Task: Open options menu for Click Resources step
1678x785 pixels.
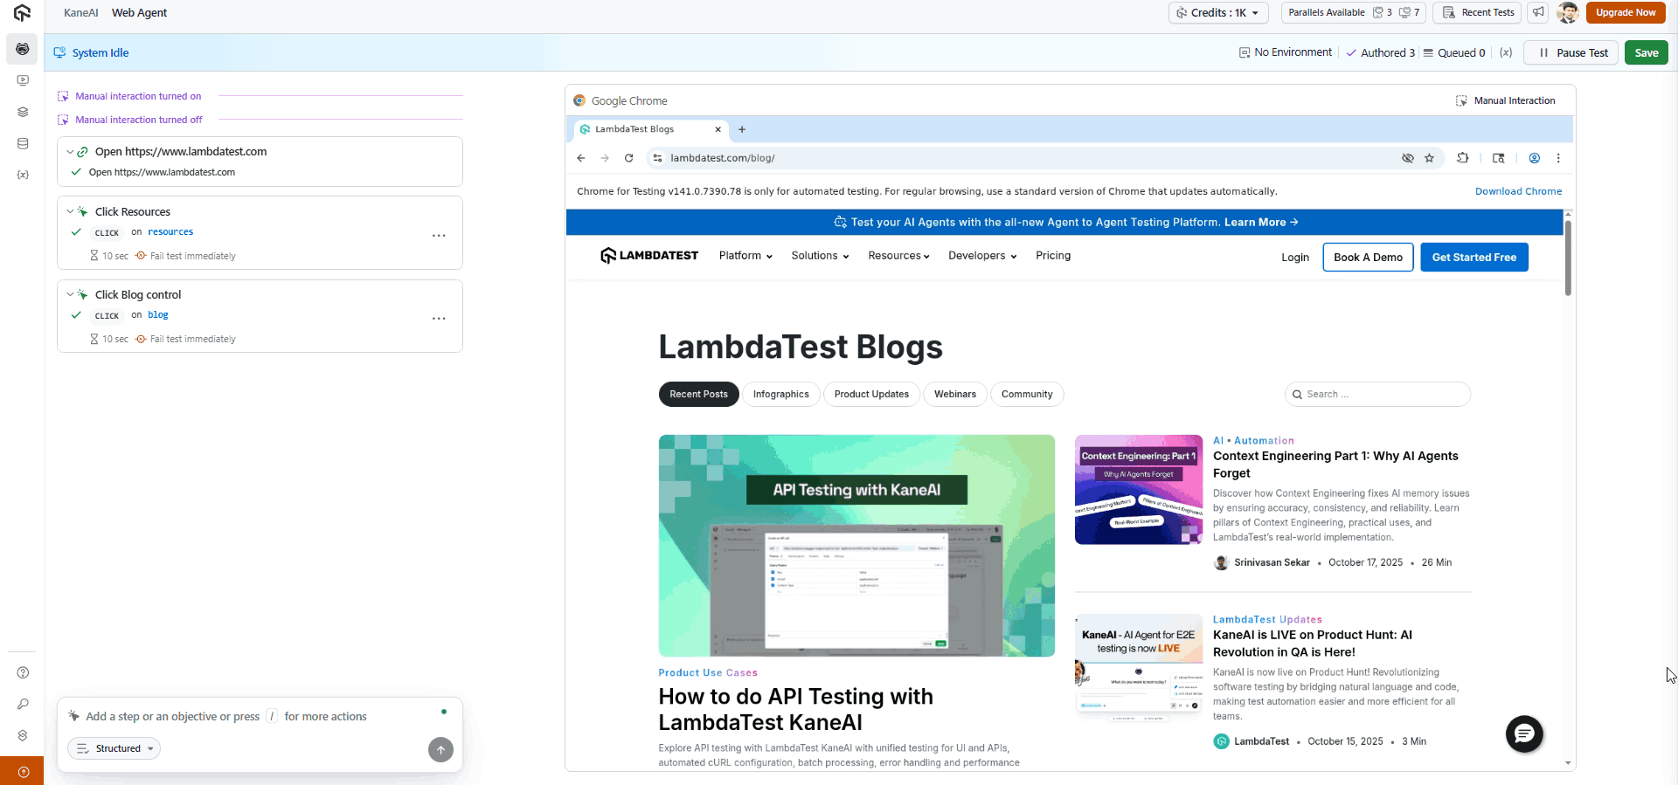Action: (439, 236)
